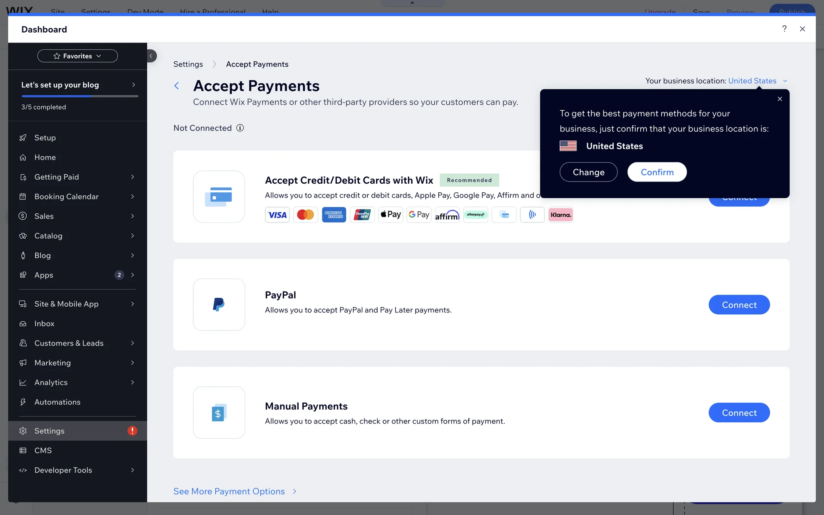Viewport: 824px width, 515px height.
Task: Click the Manual Payments dollar icon
Action: pyautogui.click(x=219, y=412)
